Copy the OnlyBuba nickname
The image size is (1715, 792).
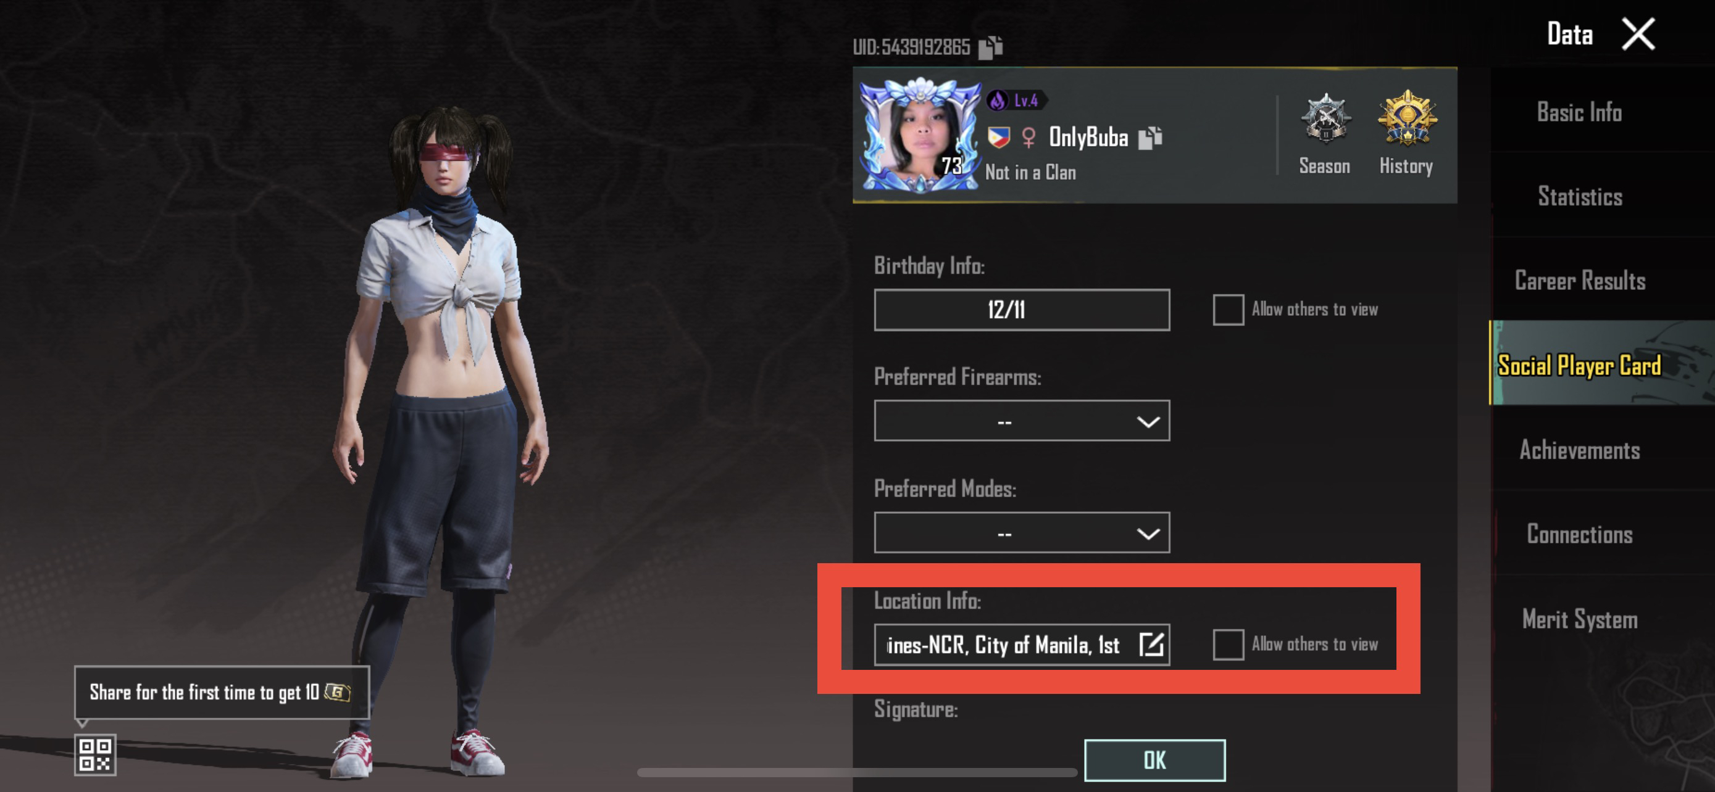(x=1150, y=138)
